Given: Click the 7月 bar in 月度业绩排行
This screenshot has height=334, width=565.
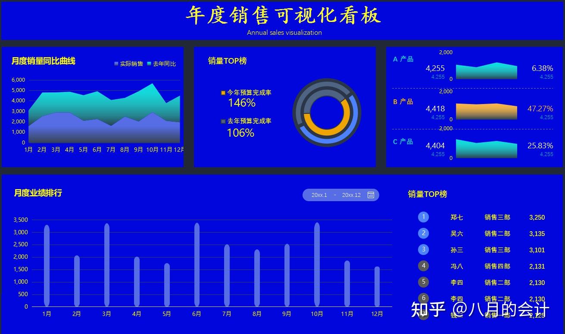Looking at the screenshot, I should point(227,275).
